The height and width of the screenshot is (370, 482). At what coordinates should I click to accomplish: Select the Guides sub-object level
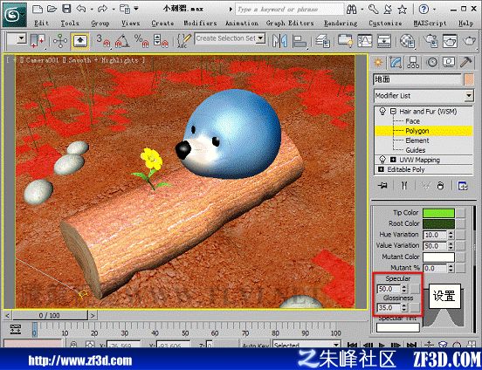[x=416, y=150]
